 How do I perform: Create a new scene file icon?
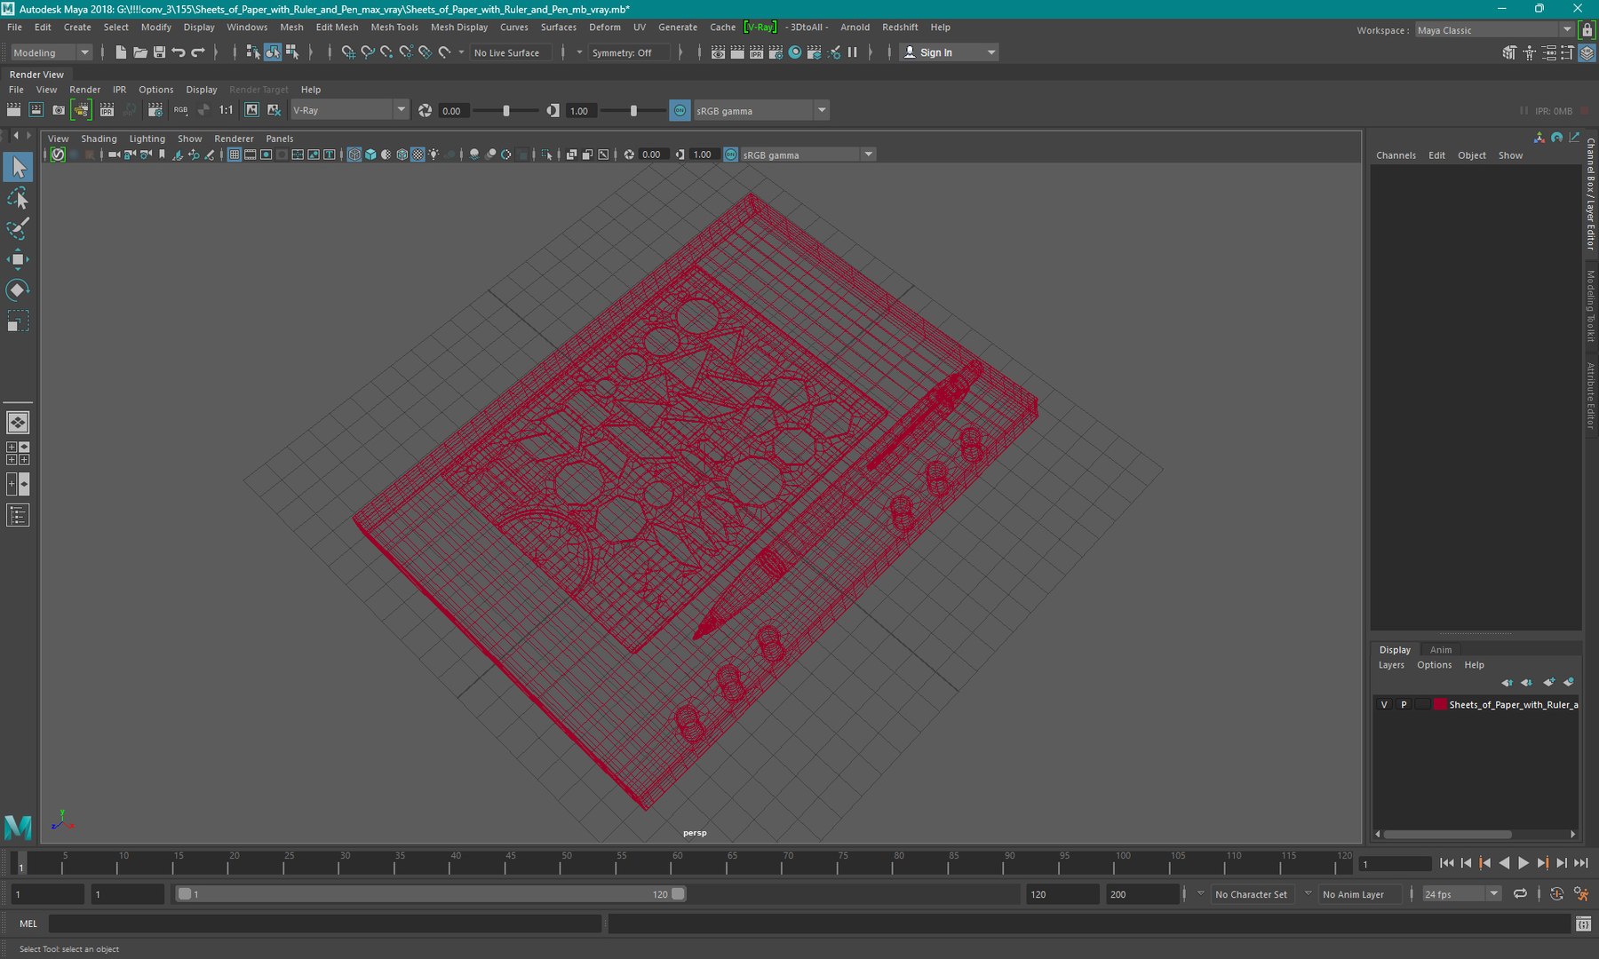coord(121,52)
